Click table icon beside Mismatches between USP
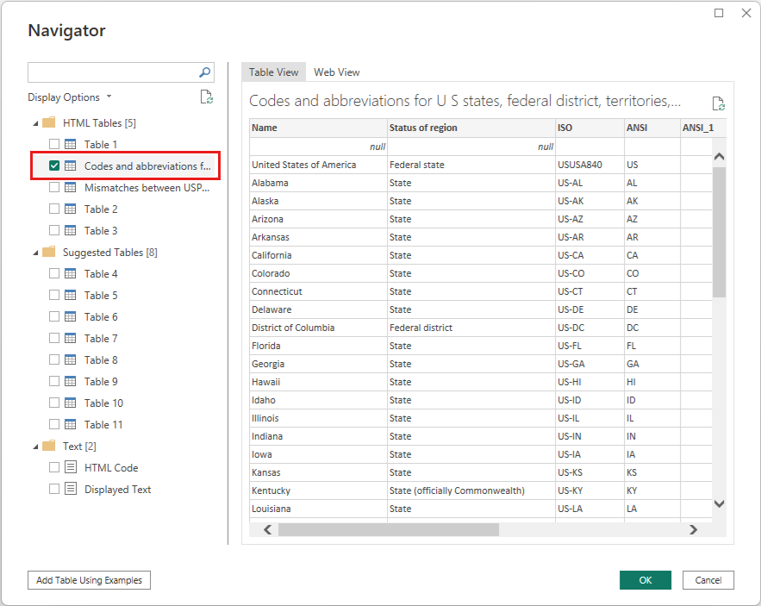 (x=71, y=187)
